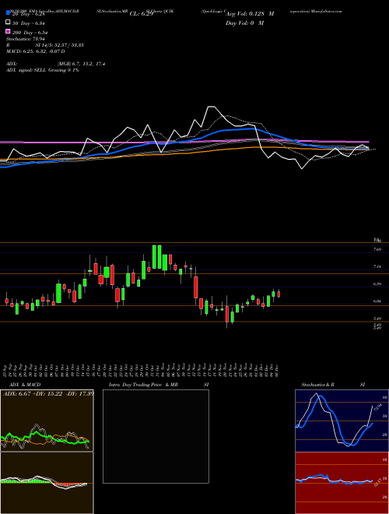The image size is (389, 514).
Task: Click the tallest green candlestick at the price peak
Action: pos(154,257)
